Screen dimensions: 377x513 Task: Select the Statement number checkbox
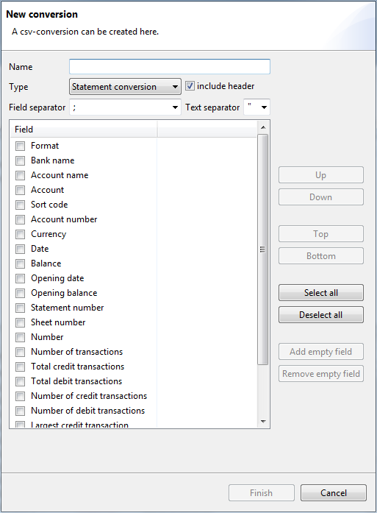click(x=21, y=308)
